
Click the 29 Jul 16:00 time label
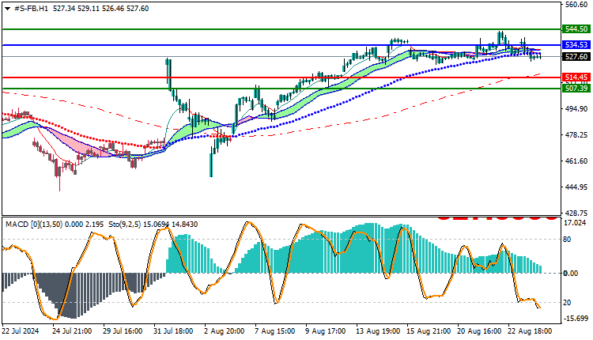(123, 331)
